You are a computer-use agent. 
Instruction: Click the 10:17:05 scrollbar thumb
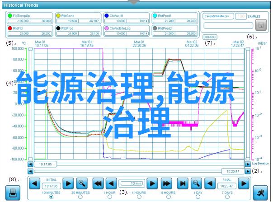45,164
